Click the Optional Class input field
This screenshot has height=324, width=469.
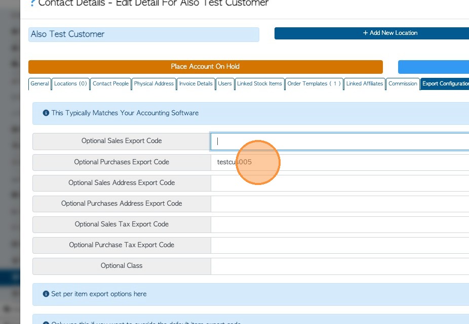340,266
